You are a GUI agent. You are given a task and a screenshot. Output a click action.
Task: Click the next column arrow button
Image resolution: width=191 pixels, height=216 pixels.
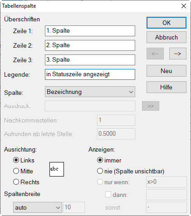click(x=178, y=54)
